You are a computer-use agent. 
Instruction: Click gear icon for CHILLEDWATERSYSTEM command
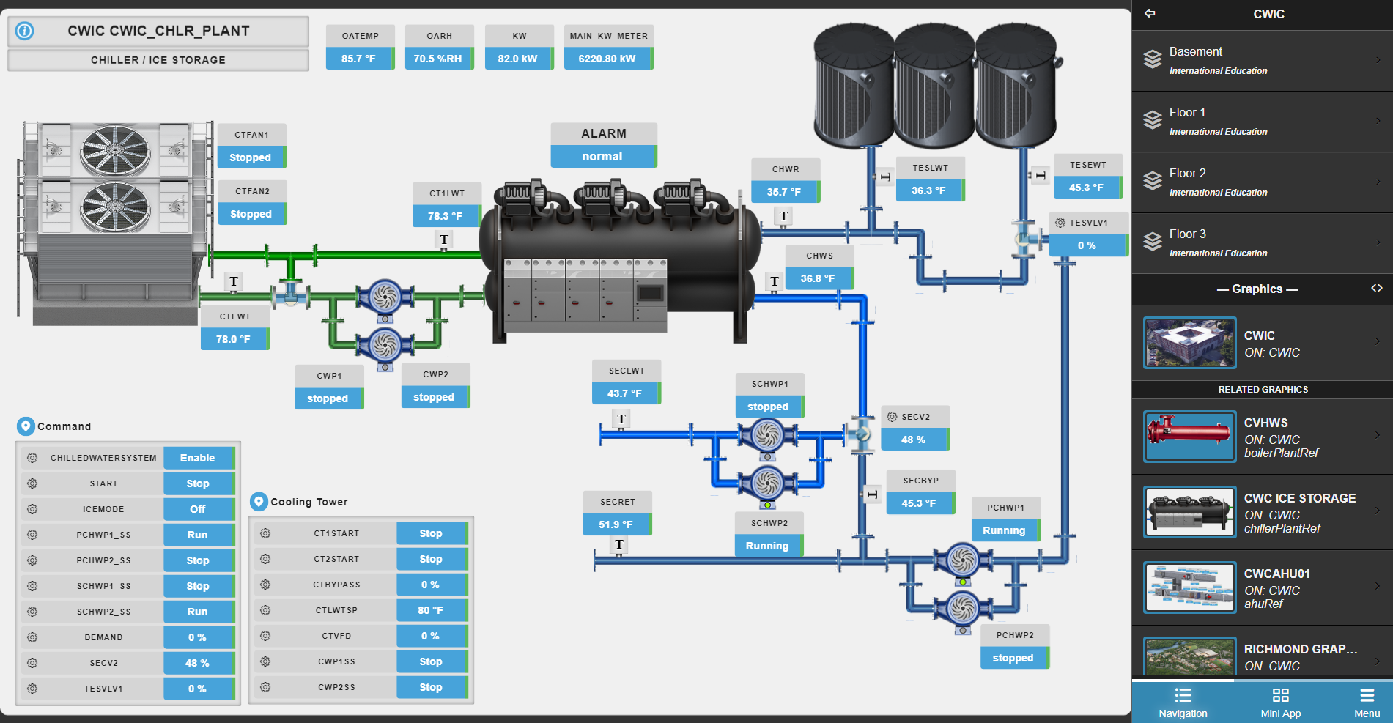pyautogui.click(x=32, y=458)
